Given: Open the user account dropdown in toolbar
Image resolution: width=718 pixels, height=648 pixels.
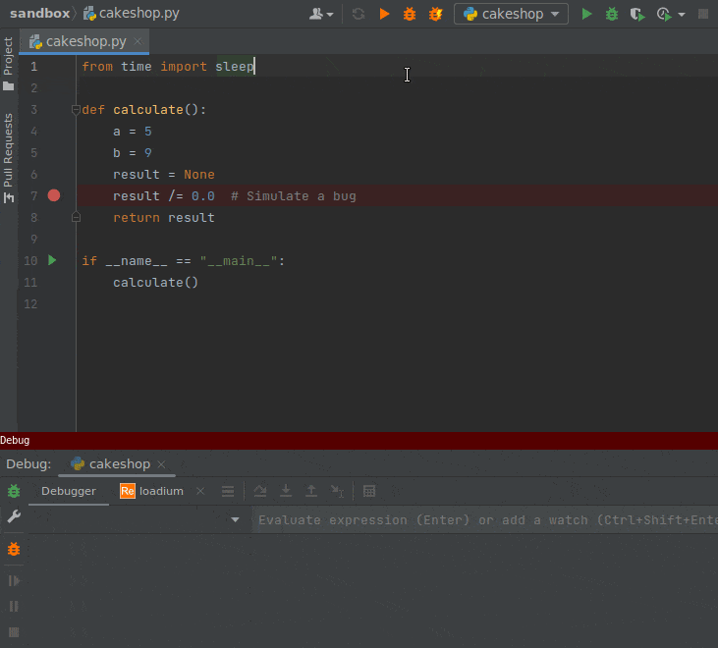Looking at the screenshot, I should [321, 15].
